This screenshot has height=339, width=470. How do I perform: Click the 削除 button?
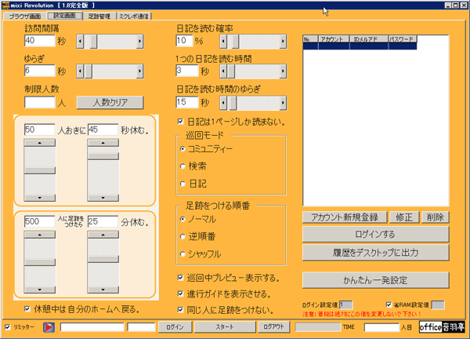point(436,217)
